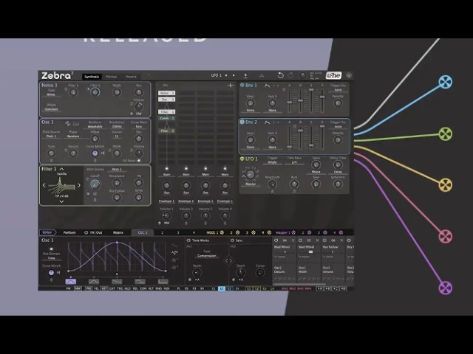The height and width of the screenshot is (354, 473).
Task: Toggle power on modulation slot 05
Action: click(301, 240)
